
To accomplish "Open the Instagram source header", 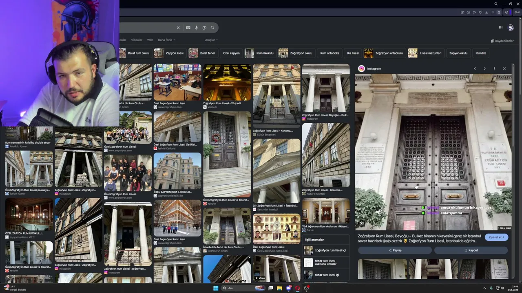I will pyautogui.click(x=369, y=69).
